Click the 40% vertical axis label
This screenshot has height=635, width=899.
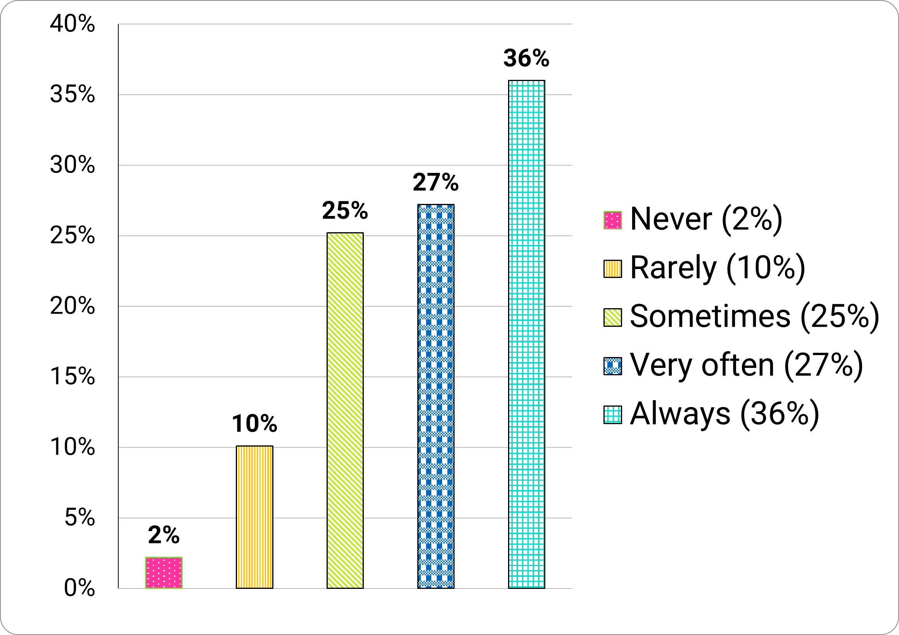73,24
